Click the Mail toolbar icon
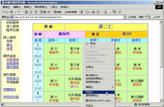 pos(87,12)
